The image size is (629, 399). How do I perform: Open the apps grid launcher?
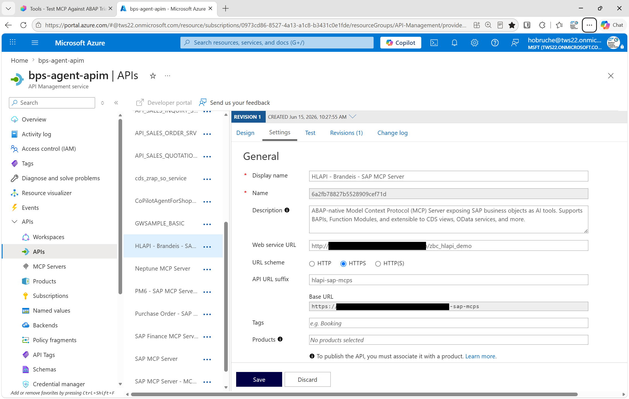tap(13, 42)
